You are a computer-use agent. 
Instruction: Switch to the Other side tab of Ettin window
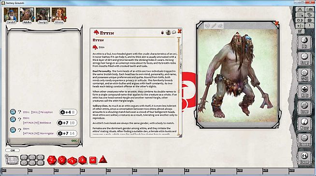[x=181, y=66]
